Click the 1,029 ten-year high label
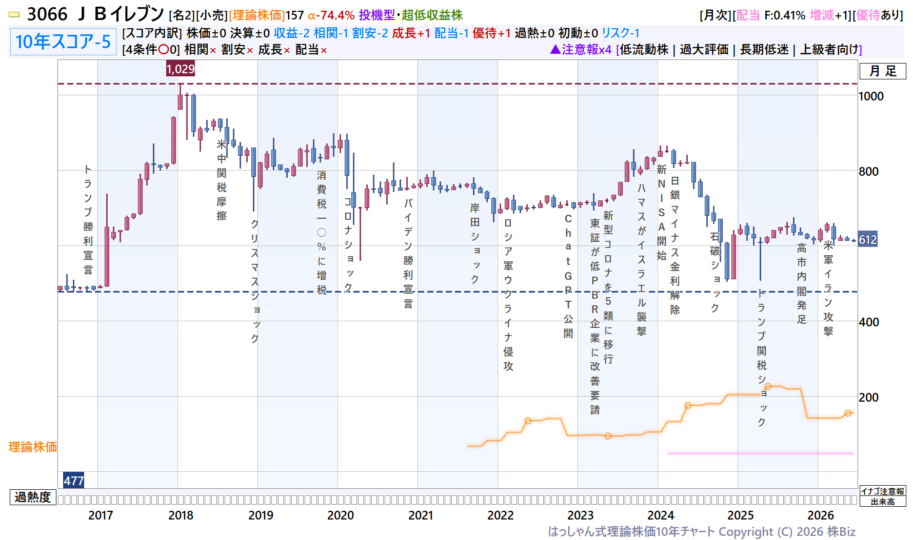Image resolution: width=913 pixels, height=540 pixels. click(x=181, y=69)
